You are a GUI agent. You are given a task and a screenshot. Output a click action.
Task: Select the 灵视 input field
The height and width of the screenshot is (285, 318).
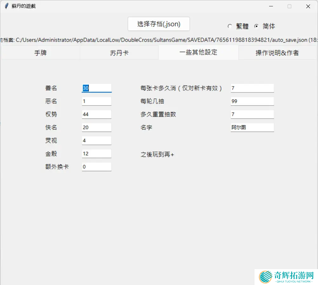point(96,140)
